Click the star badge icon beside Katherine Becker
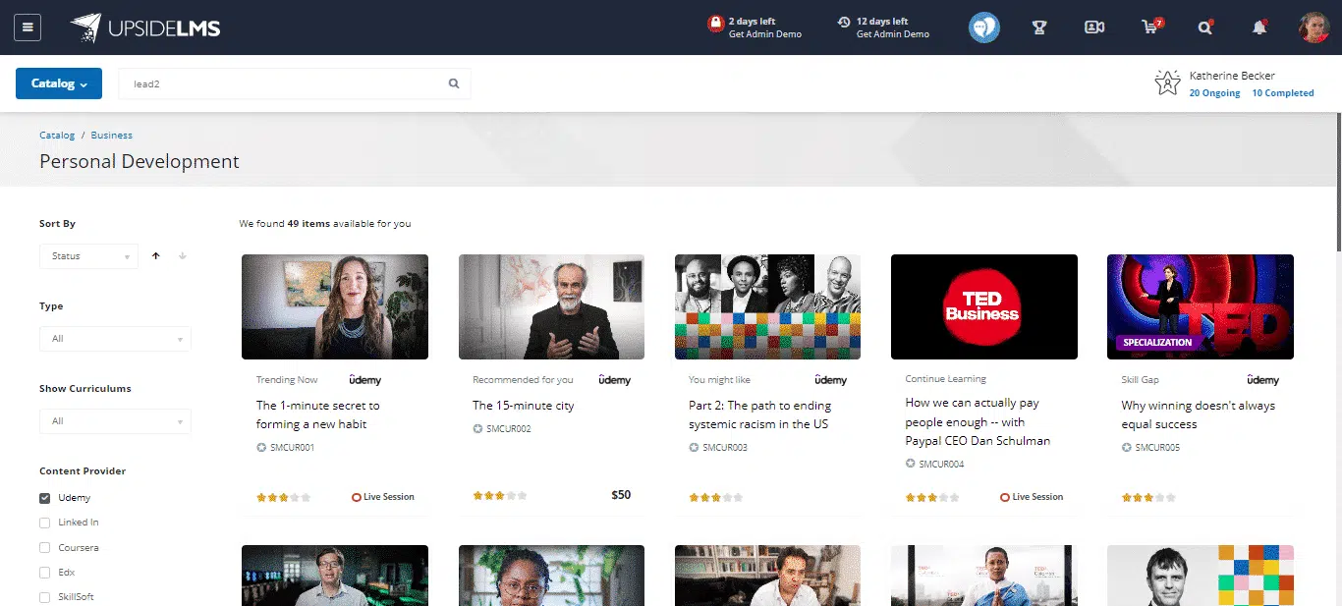This screenshot has height=606, width=1342. (1167, 83)
